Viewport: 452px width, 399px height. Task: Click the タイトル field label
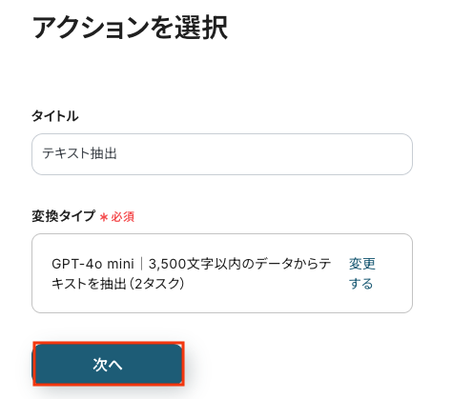coord(54,116)
